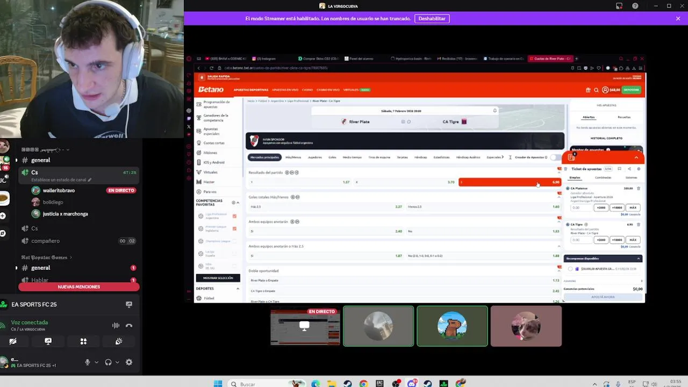
Task: Open microphone input options arrow
Action: (x=96, y=362)
